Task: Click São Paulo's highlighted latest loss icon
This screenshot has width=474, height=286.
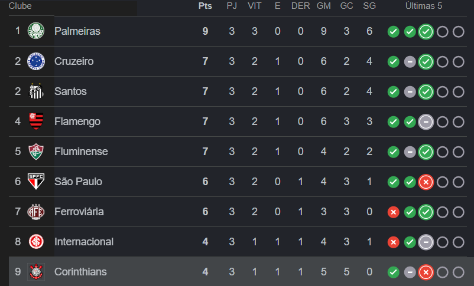Action: click(426, 182)
